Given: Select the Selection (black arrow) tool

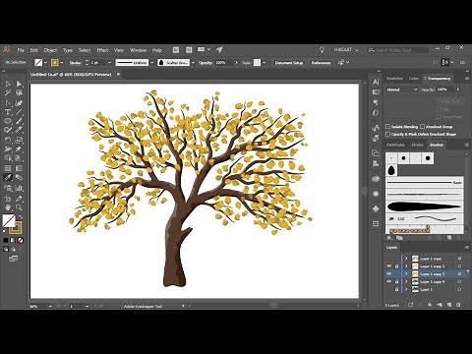Looking at the screenshot, I should 8,84.
